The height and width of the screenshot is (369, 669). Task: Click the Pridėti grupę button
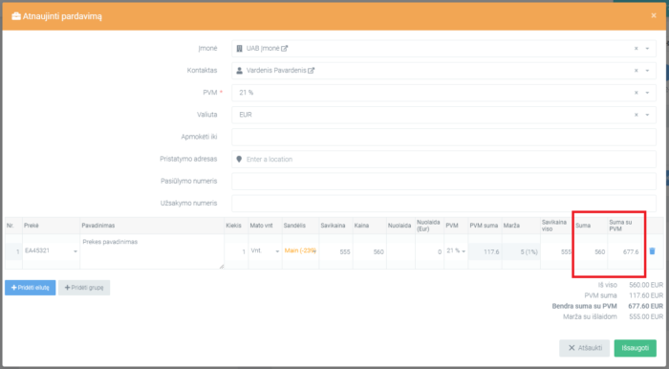[x=84, y=288]
